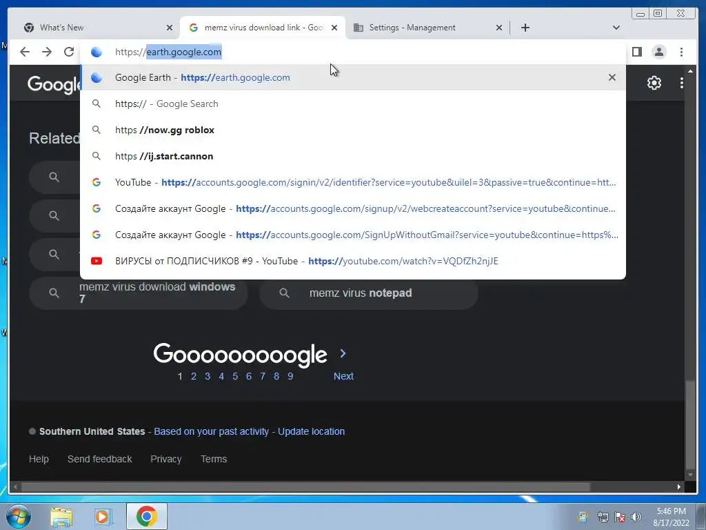Reload the page with the refresh icon
The height and width of the screenshot is (530, 706).
[69, 52]
